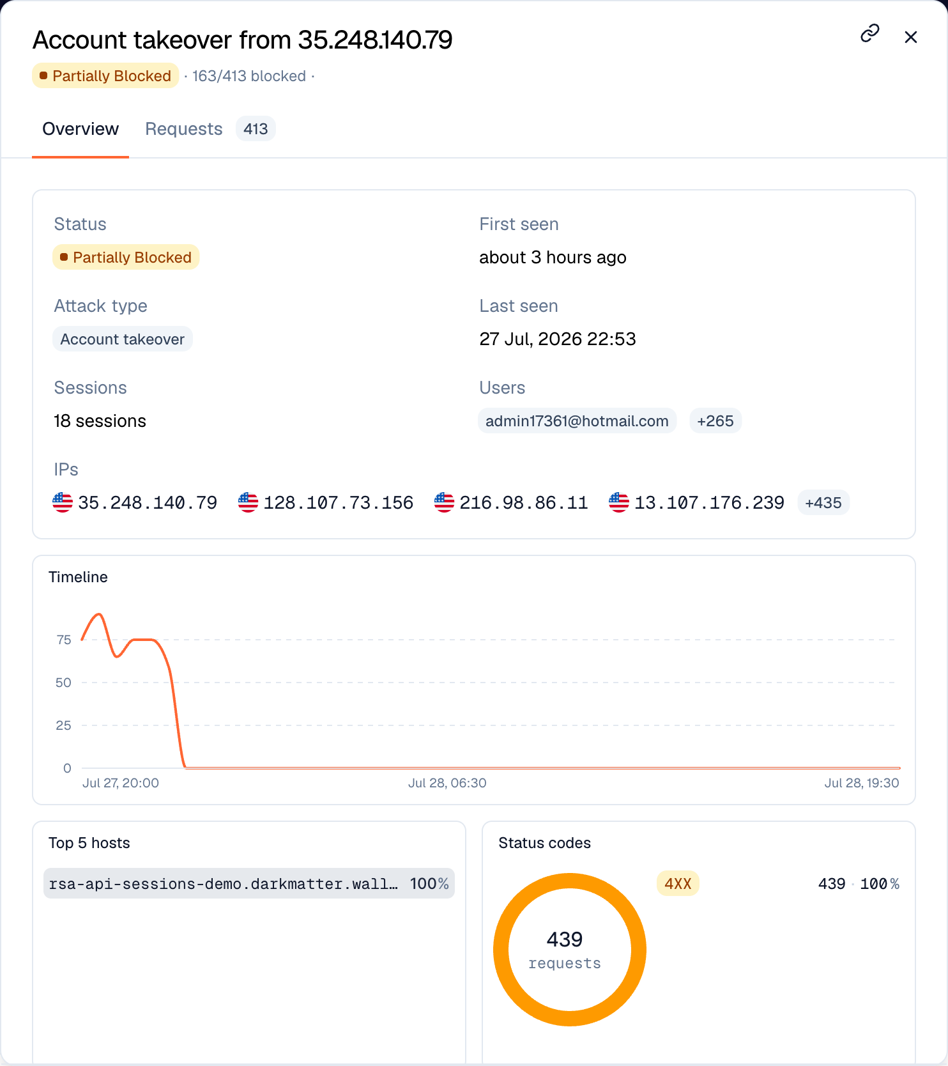Click US flag beside 216.98.86.11
Viewport: 948px width, 1066px height.
(444, 502)
